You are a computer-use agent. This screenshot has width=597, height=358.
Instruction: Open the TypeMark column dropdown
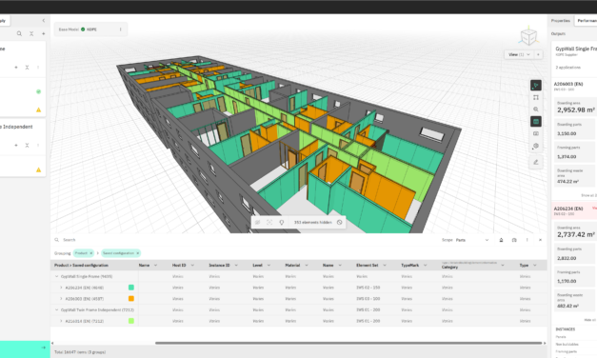point(425,265)
